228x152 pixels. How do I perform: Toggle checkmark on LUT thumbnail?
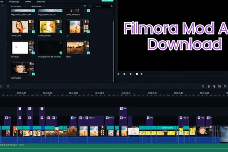click(x=88, y=32)
